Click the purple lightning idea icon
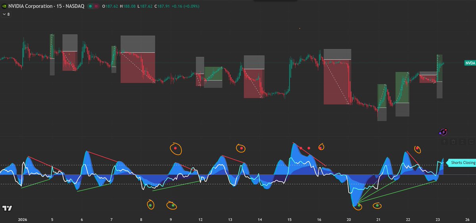 443,132
